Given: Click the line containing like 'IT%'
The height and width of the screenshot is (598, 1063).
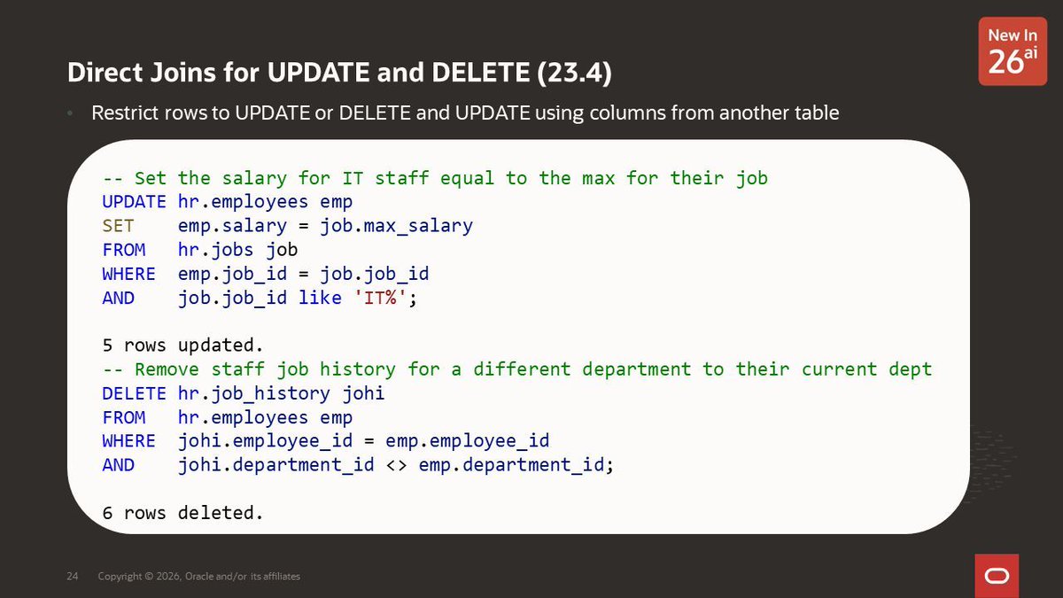Looking at the screenshot, I should [x=259, y=298].
